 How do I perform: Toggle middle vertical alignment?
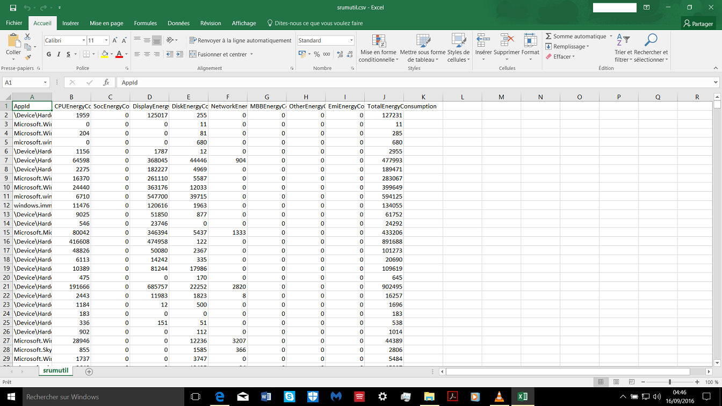[147, 40]
